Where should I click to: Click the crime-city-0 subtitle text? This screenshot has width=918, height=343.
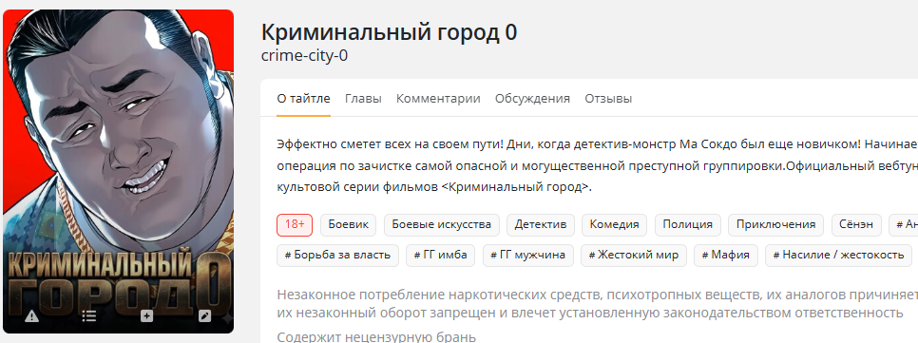click(x=304, y=56)
